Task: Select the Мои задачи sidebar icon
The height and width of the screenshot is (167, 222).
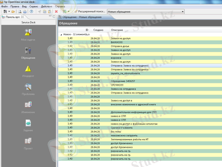Action: pyautogui.click(x=28, y=33)
